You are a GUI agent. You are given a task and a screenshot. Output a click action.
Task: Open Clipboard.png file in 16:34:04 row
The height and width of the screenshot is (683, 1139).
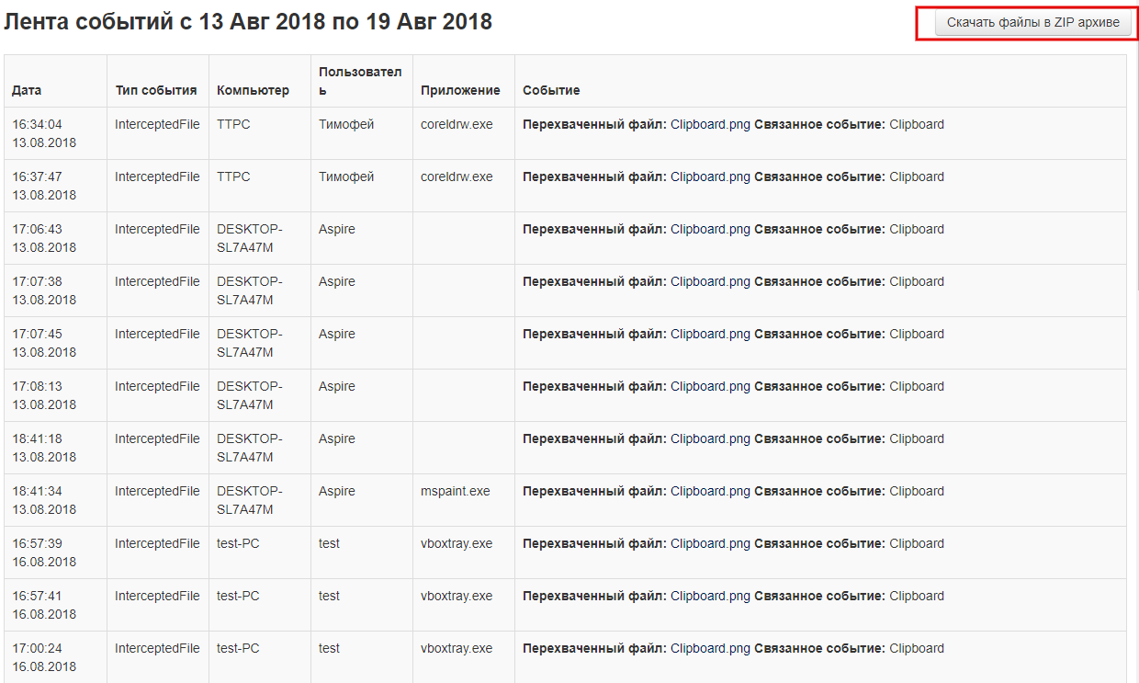(x=710, y=124)
